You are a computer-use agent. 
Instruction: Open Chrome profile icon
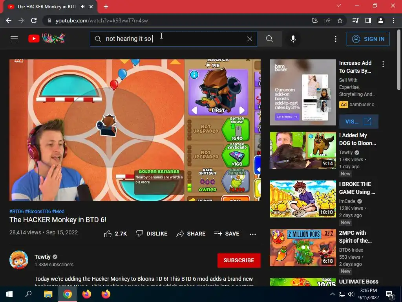point(381,20)
